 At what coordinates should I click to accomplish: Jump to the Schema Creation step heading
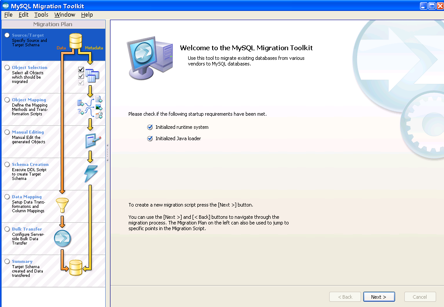30,164
